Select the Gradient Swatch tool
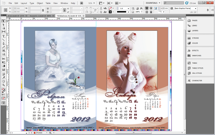Screen dimensions: 215x135 [x=3, y=66]
